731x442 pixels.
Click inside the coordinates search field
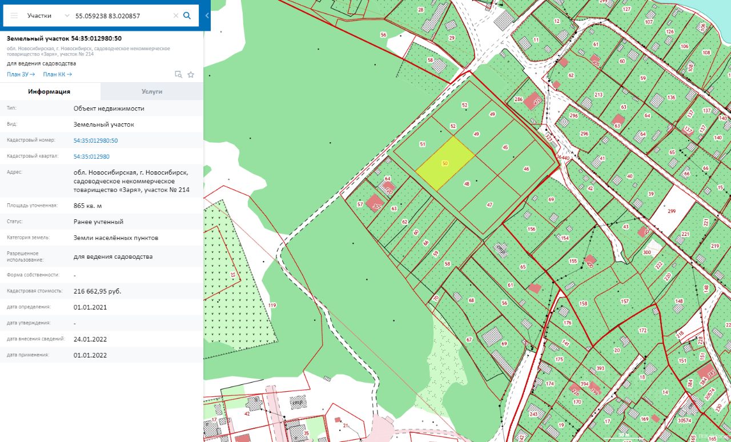[x=120, y=15]
